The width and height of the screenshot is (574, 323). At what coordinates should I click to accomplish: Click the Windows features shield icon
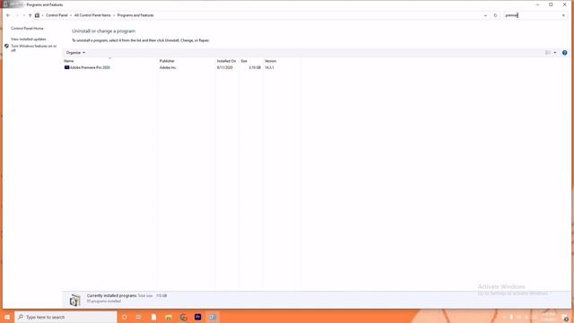(x=6, y=46)
